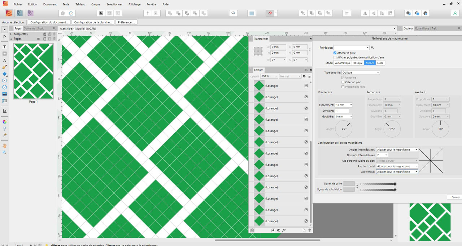The width and height of the screenshot is (462, 246).
Task: Open the Tableau menu
Action: point(80,4)
